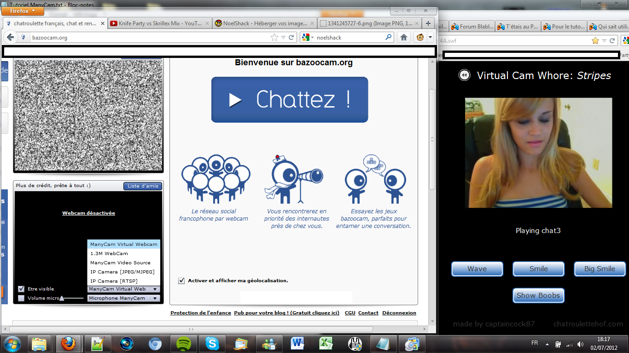The height and width of the screenshot is (353, 629).
Task: Open Firefox orange menu button
Action: pyautogui.click(x=23, y=11)
